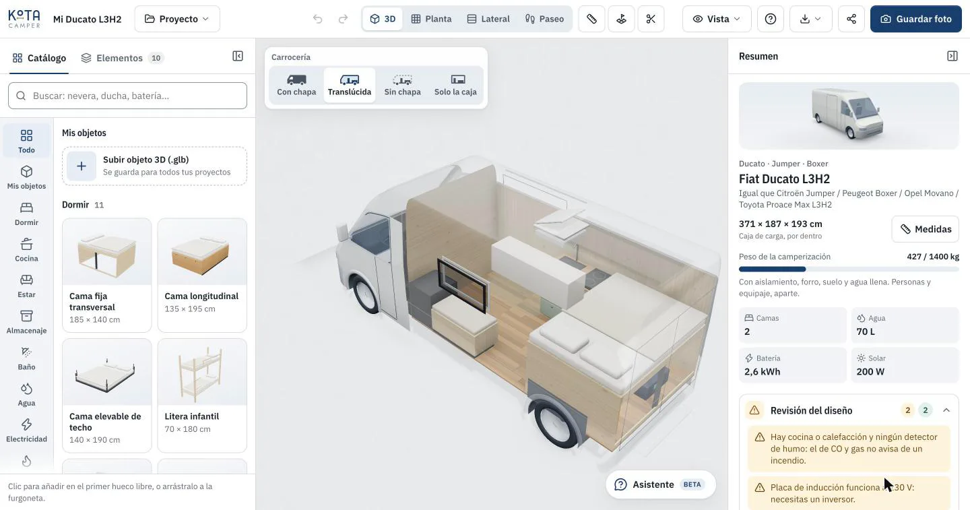Open the help question mark button
Image resolution: width=970 pixels, height=510 pixels.
tap(771, 19)
